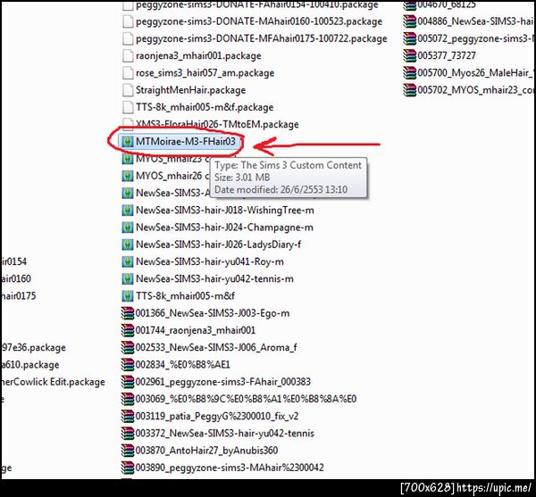The width and height of the screenshot is (536, 497).
Task: Select file name ending a610.package
Action: click(x=29, y=365)
